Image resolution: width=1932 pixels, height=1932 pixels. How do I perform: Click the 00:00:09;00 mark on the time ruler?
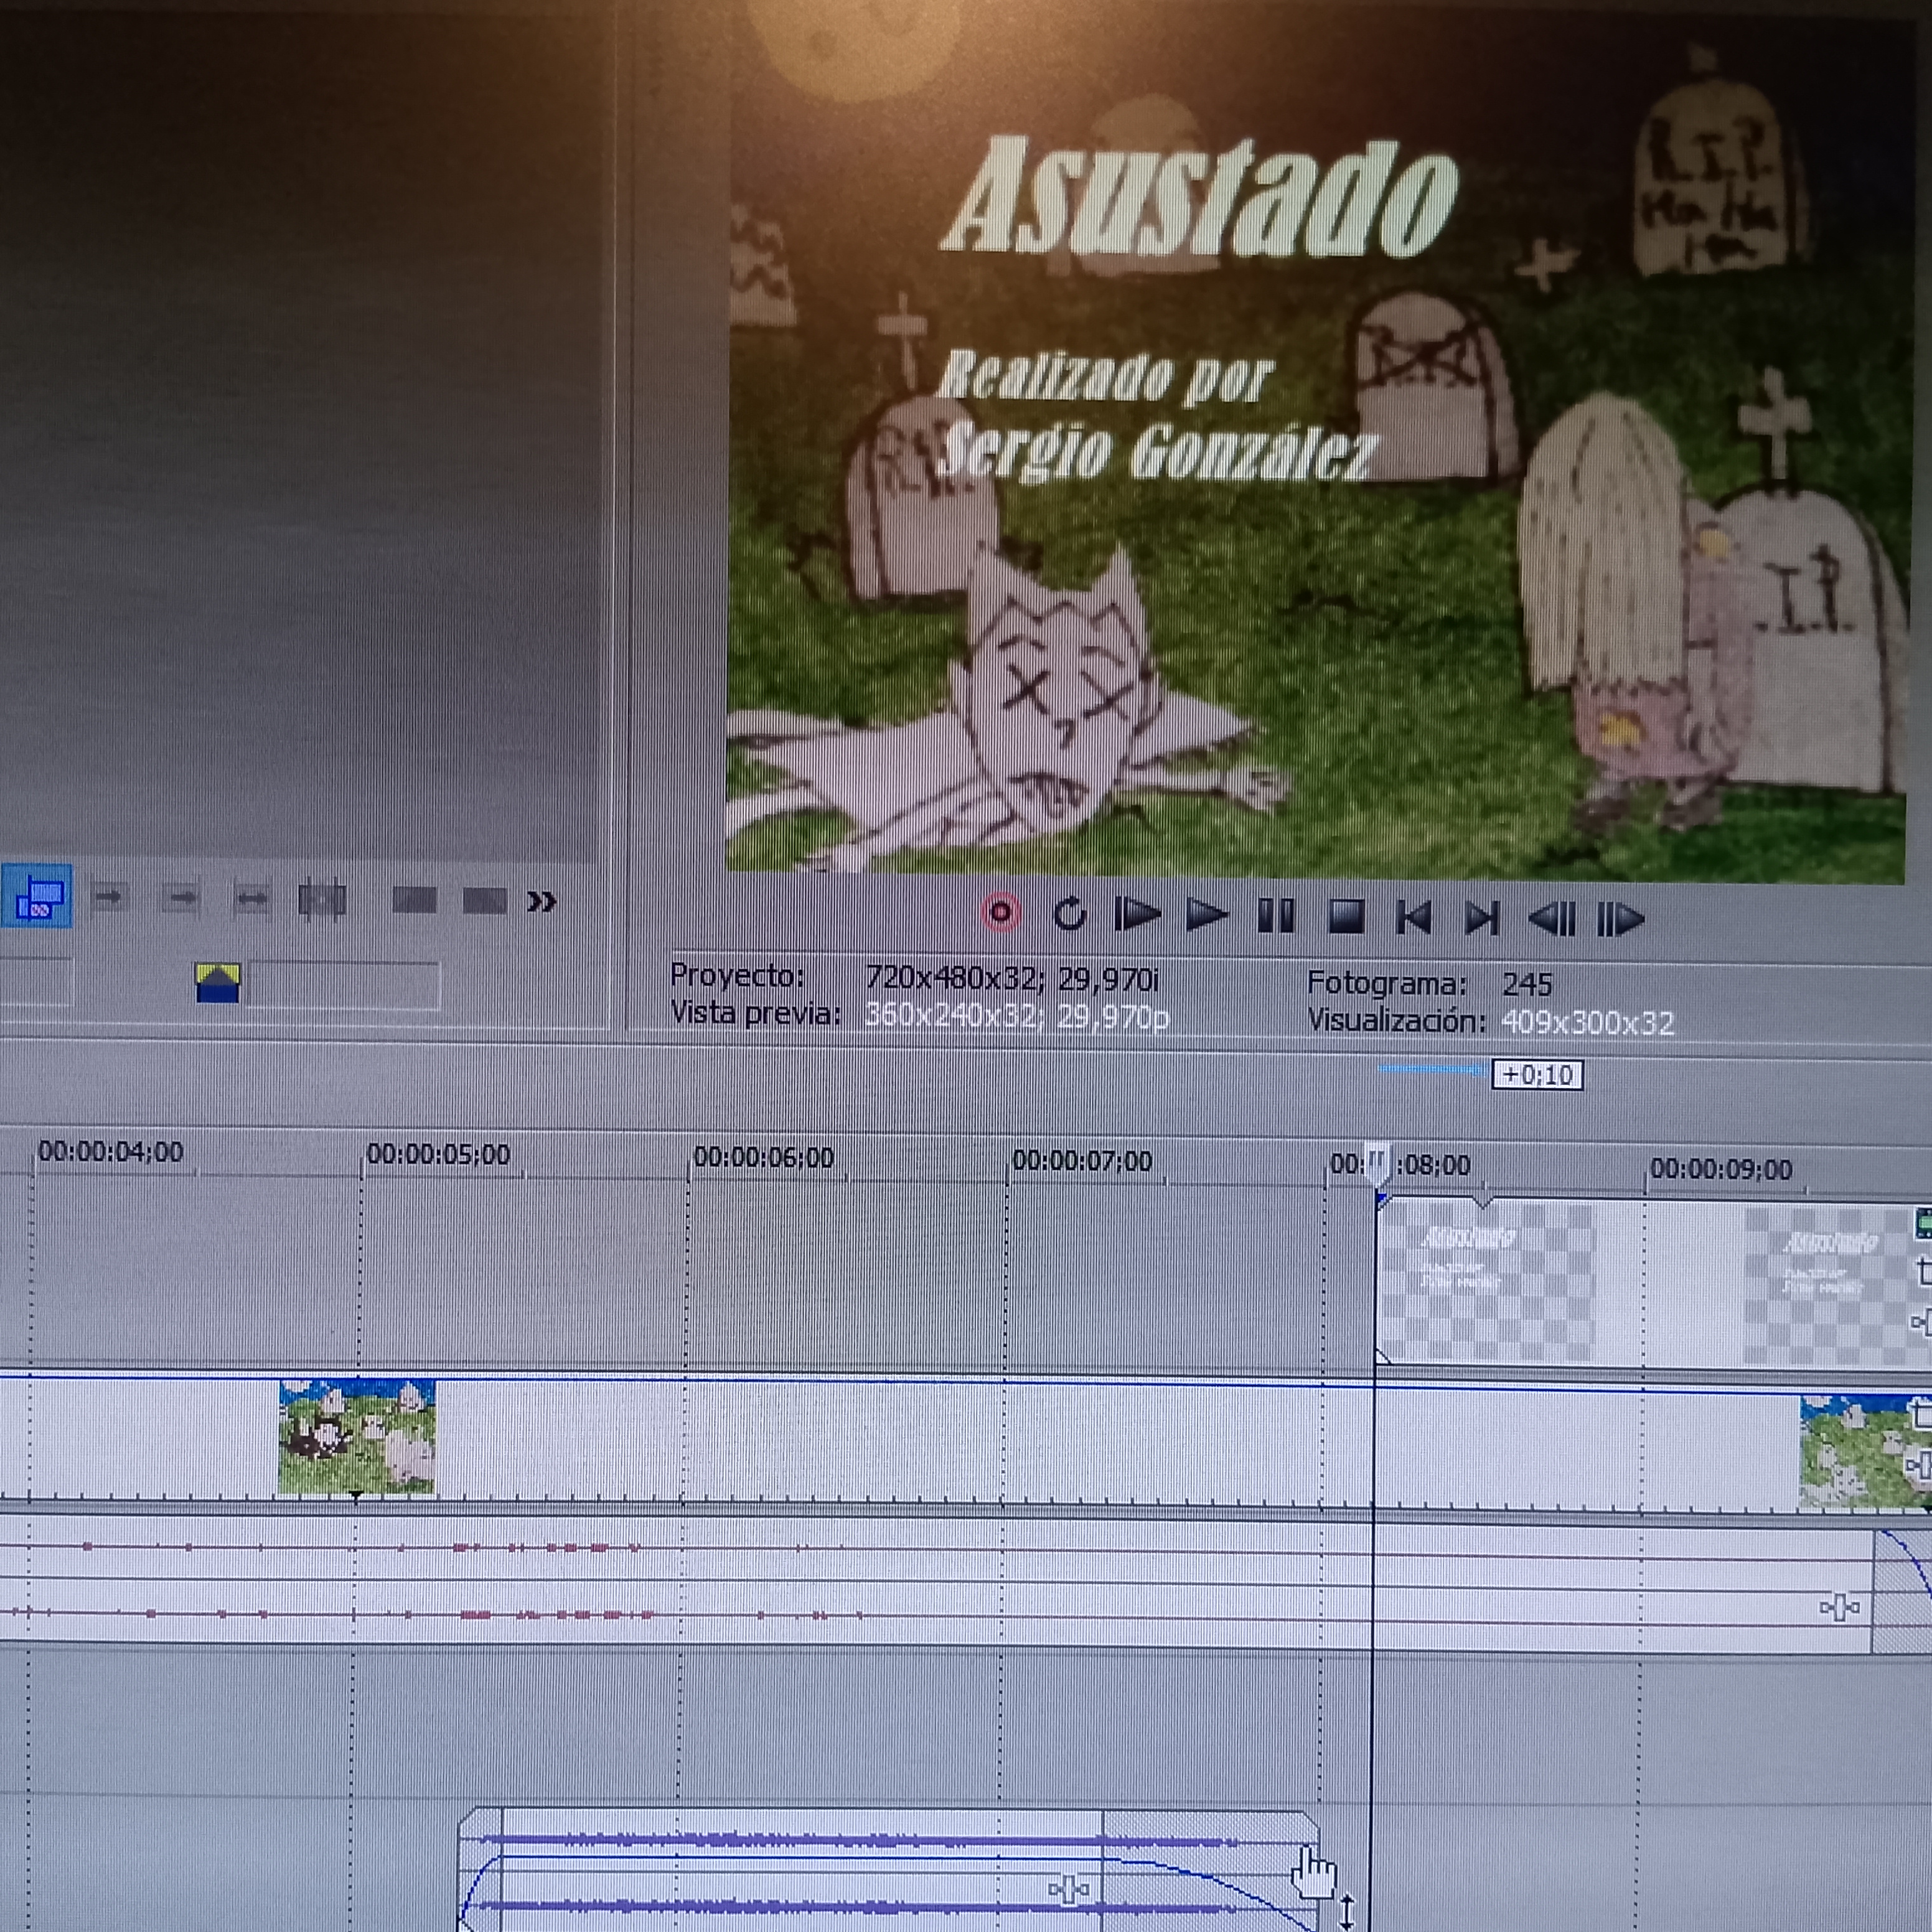1721,1169
